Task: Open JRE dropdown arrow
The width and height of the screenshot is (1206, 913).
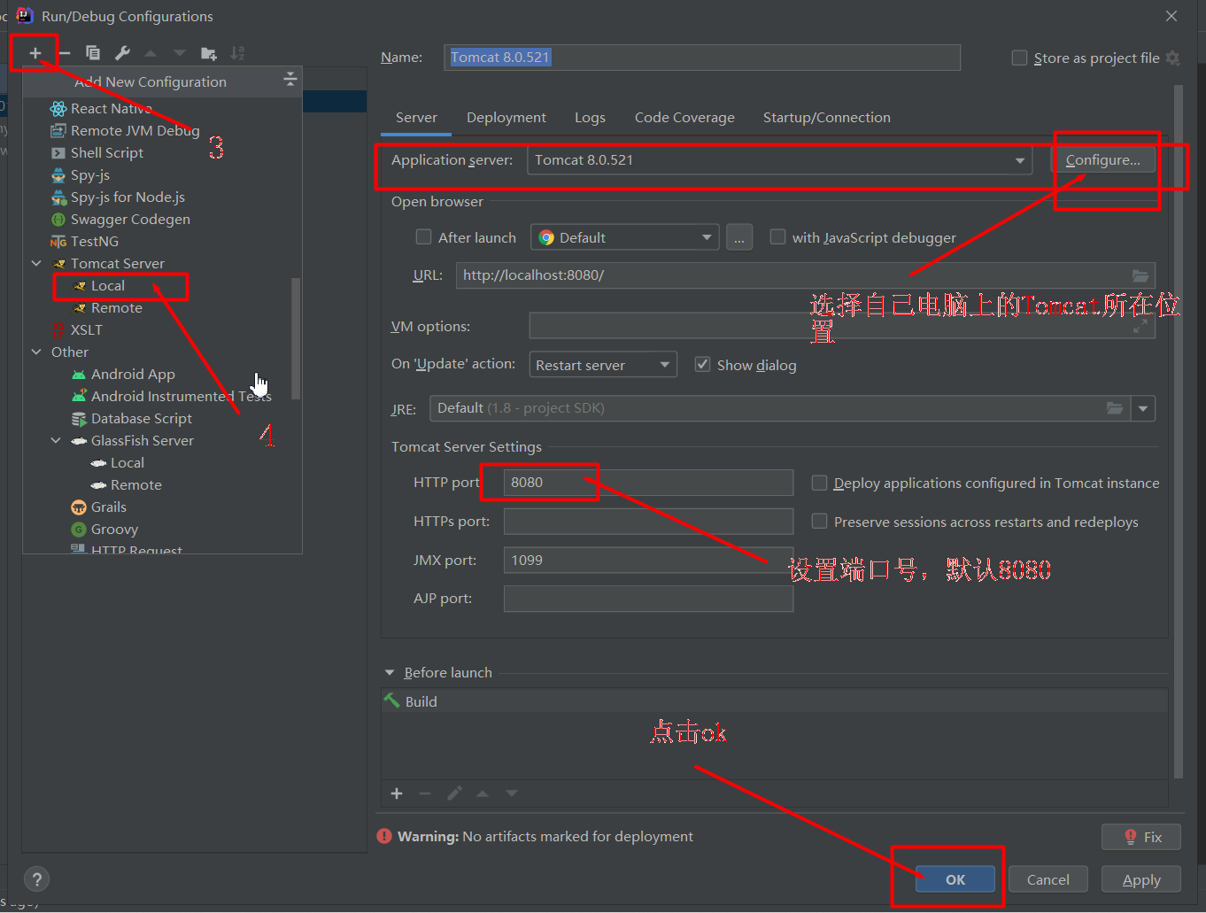Action: pos(1143,408)
